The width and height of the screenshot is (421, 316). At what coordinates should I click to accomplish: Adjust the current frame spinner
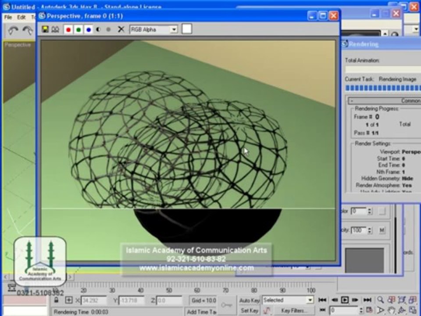pyautogui.click(x=361, y=311)
